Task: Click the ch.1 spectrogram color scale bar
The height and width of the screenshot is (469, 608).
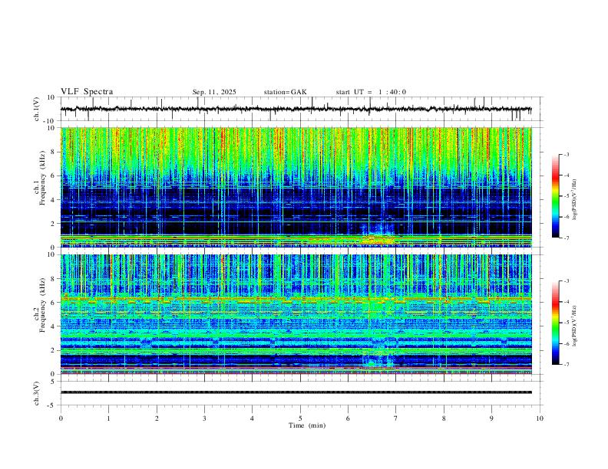Action: pos(555,196)
